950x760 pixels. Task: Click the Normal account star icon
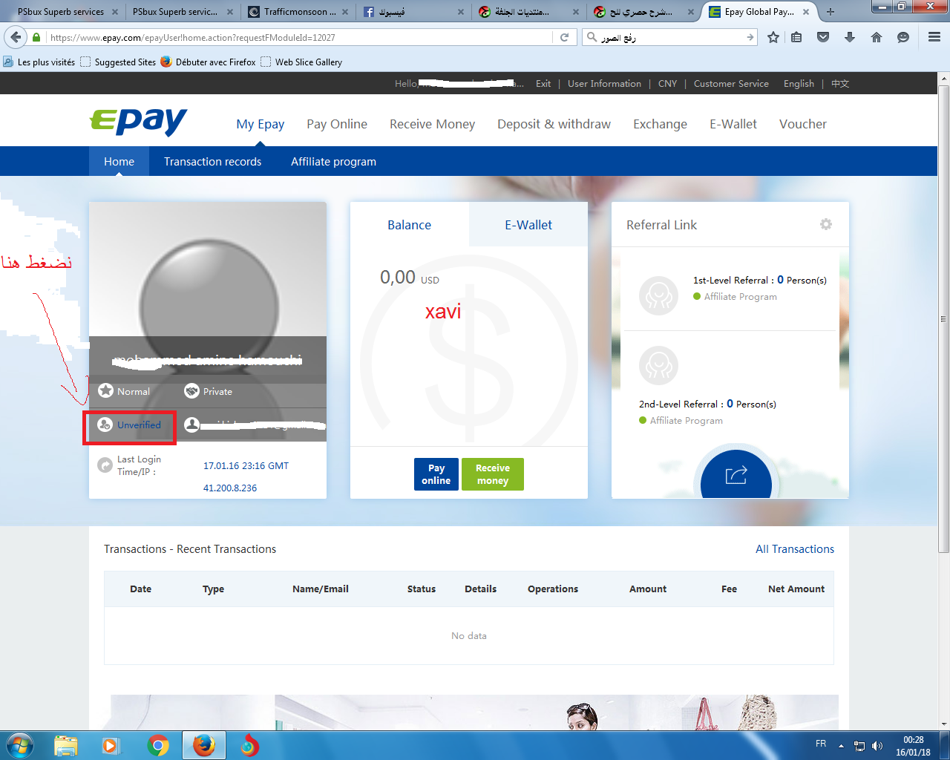pos(106,390)
